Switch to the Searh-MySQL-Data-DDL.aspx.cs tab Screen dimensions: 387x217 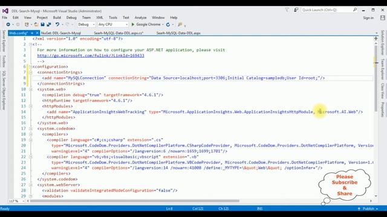click(119, 33)
